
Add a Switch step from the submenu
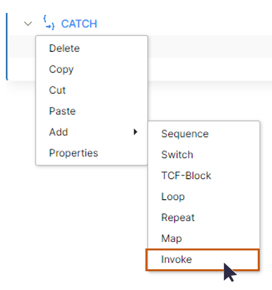204,155
